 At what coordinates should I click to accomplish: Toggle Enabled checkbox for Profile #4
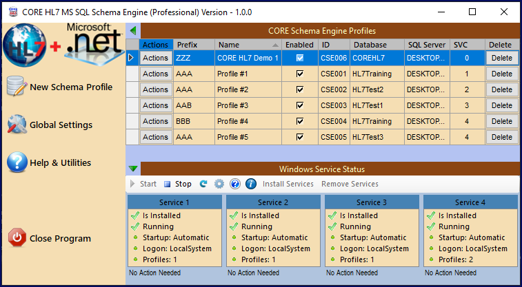(x=300, y=121)
